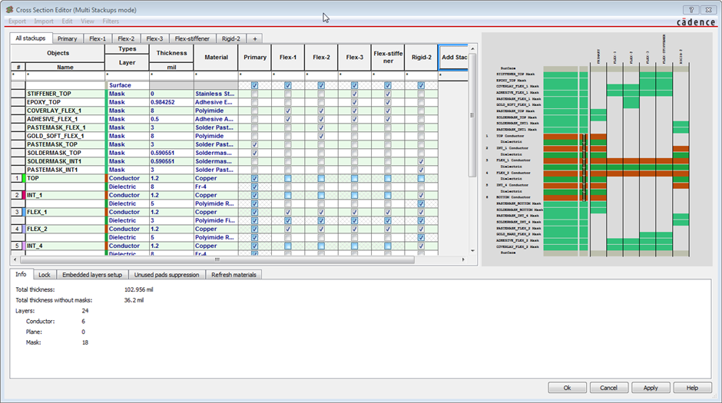Open the Lock tab

(45, 275)
